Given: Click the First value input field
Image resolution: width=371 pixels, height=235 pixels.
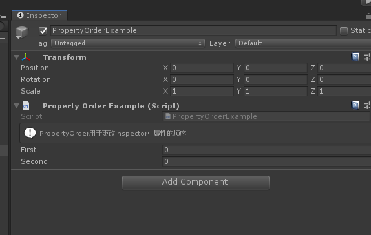Looking at the screenshot, I should [267, 150].
